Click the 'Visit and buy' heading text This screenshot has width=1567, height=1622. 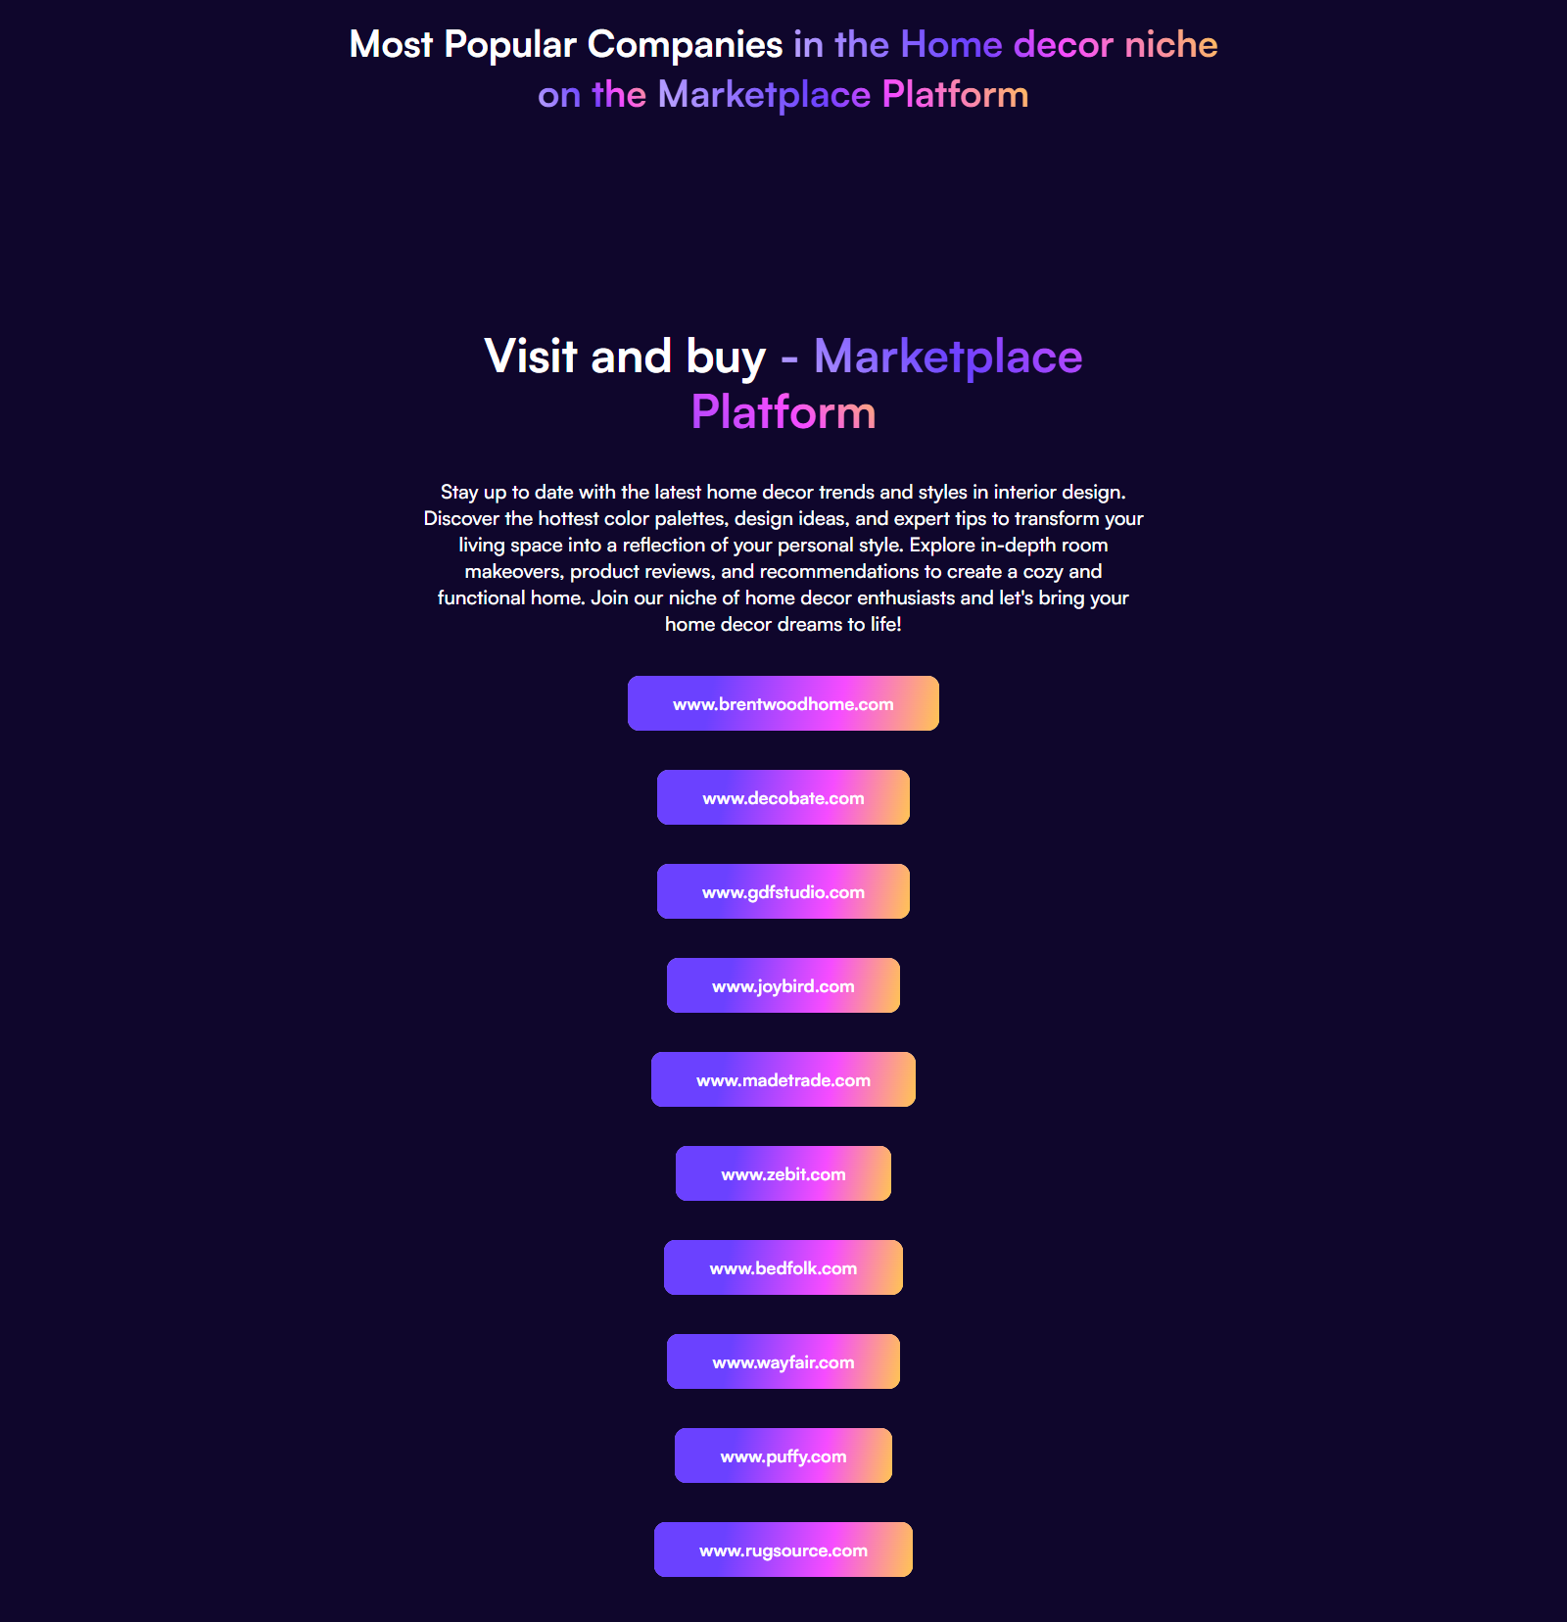coord(625,358)
